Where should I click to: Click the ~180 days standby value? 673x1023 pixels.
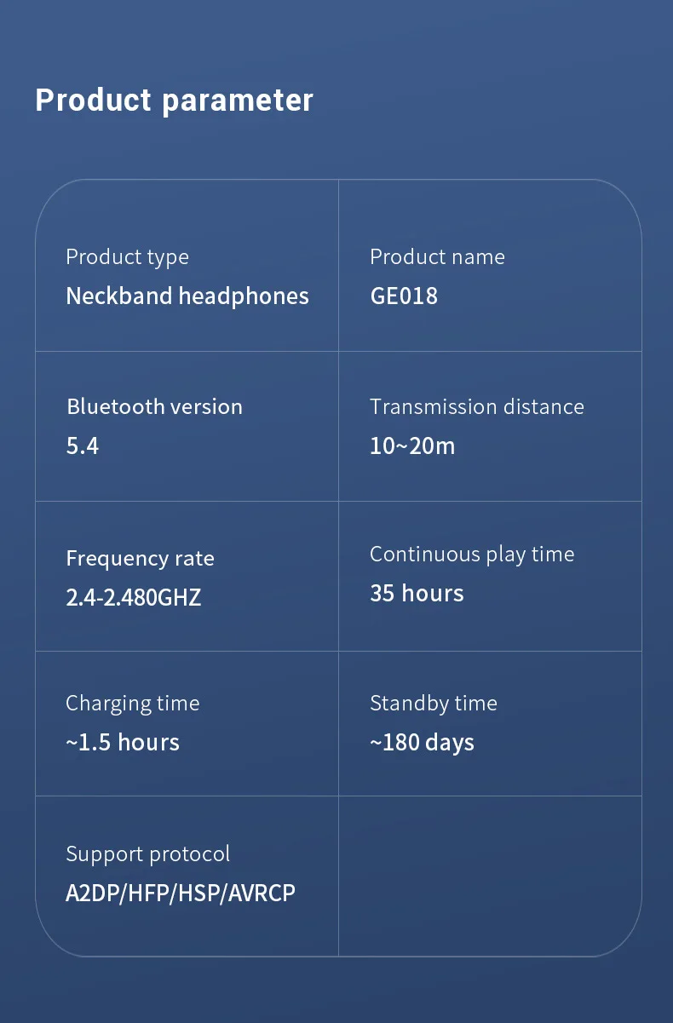point(422,743)
